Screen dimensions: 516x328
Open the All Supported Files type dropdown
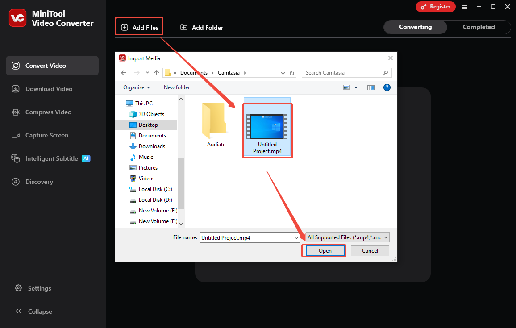pos(347,237)
